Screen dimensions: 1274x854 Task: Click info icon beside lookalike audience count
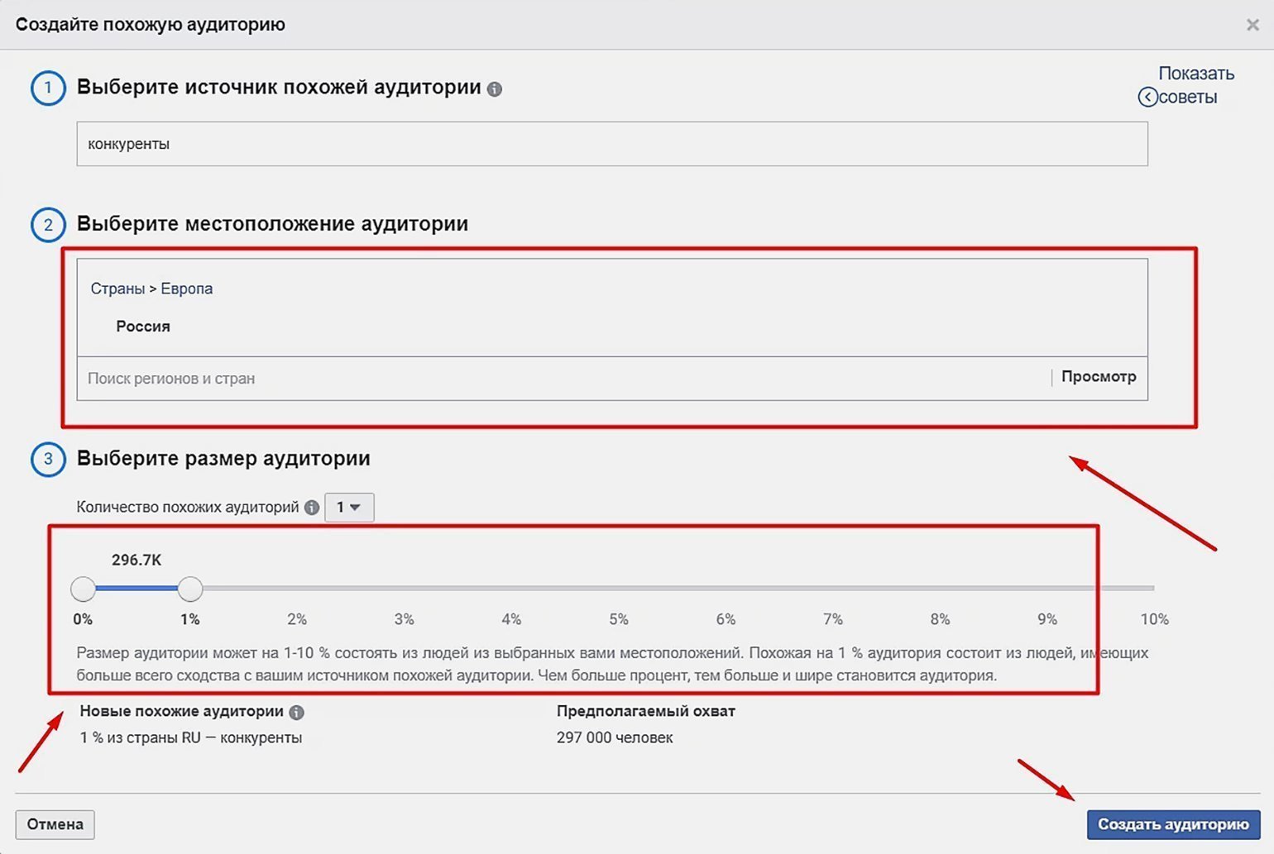(312, 508)
